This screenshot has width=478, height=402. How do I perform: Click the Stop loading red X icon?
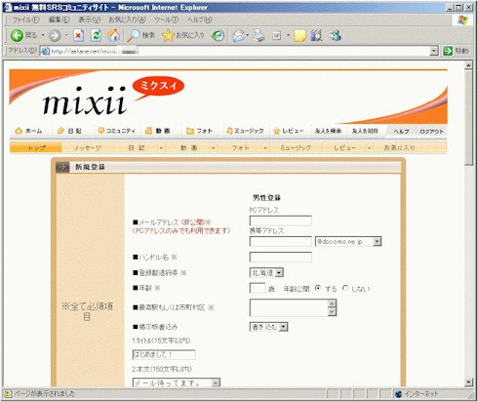[78, 35]
